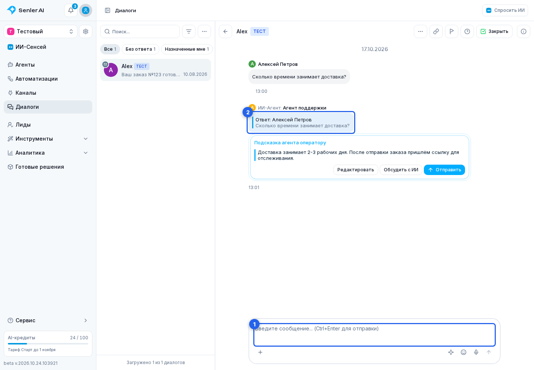
Task: Go back from Alex conversation
Action: (x=225, y=31)
